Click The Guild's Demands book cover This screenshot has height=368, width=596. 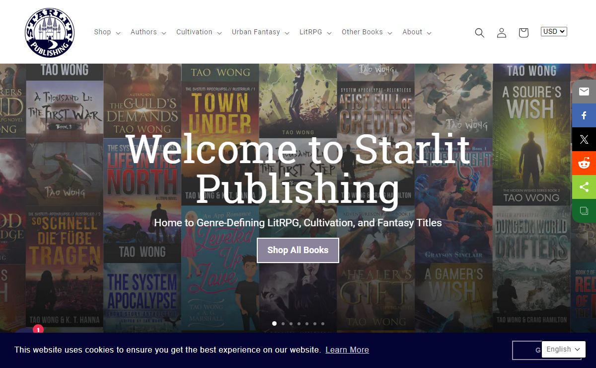click(x=142, y=101)
